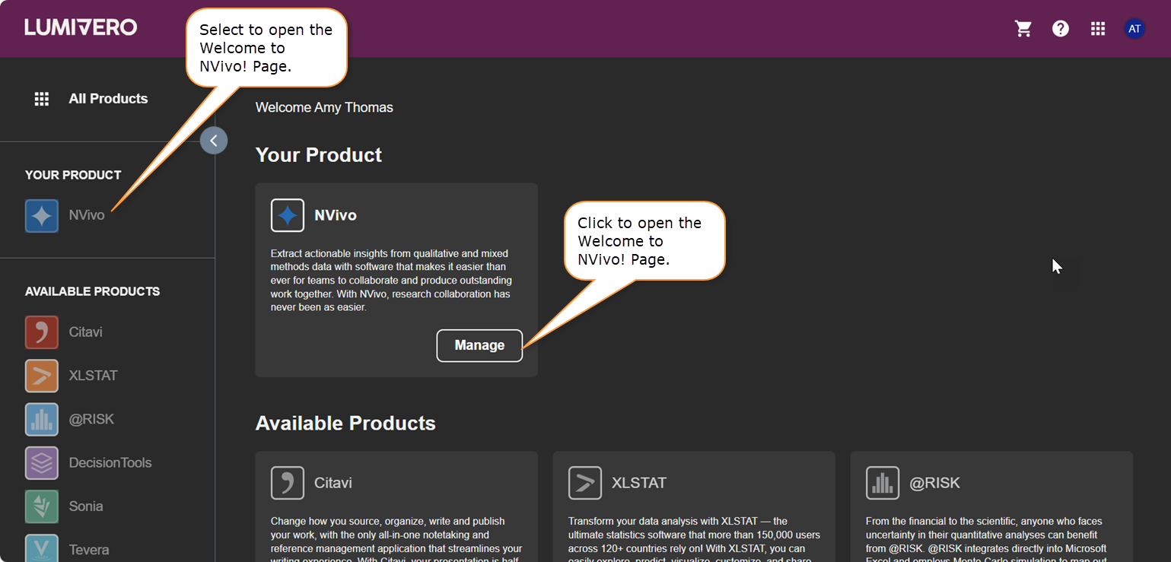Click the NVivo icon in the sidebar

(x=42, y=216)
